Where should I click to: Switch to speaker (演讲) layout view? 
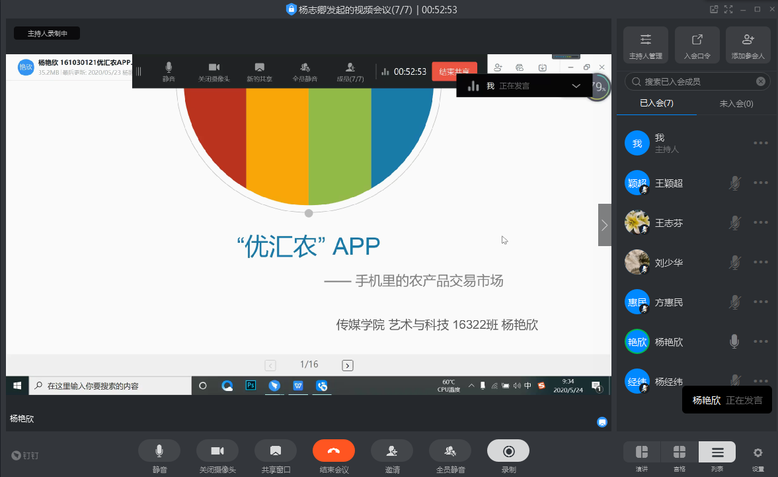[x=642, y=452]
